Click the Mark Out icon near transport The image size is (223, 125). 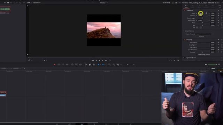[178, 60]
